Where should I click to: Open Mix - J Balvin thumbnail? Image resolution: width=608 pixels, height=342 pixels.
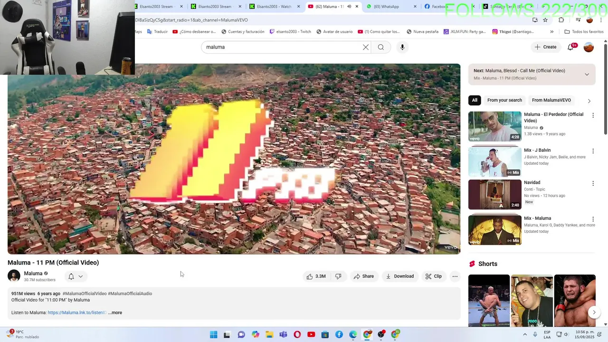point(495,161)
